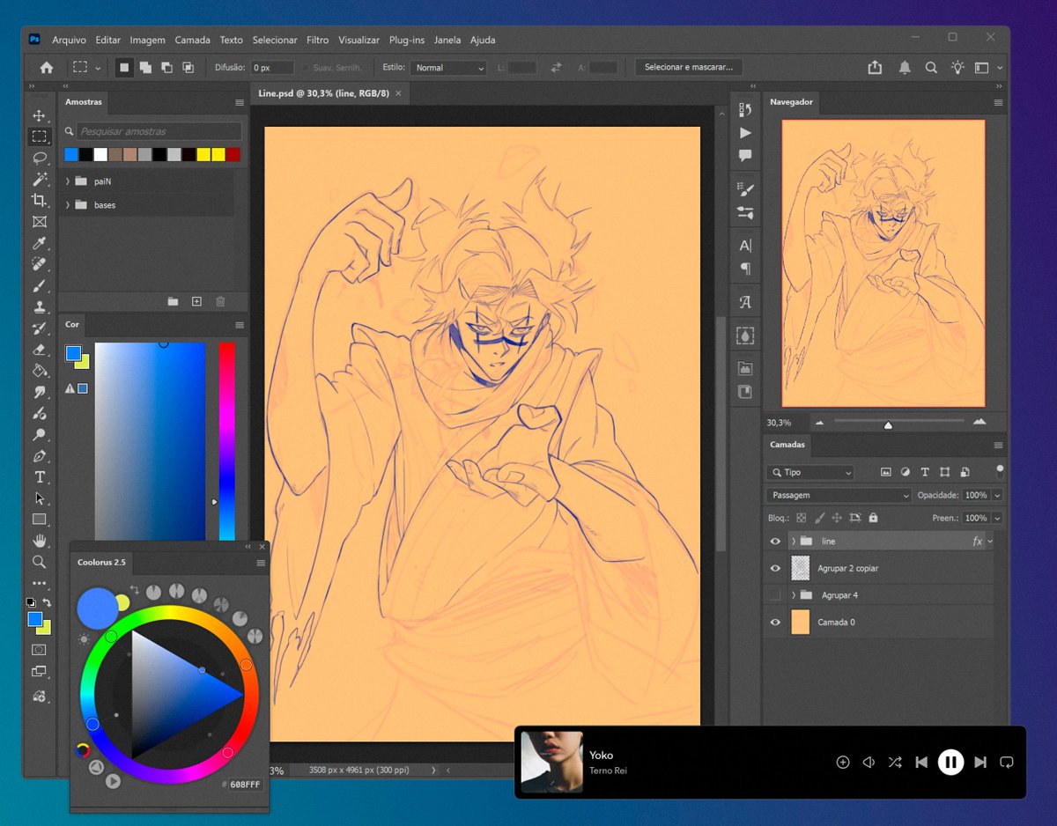Toggle the Suav. Serrilh. checkbox
The image size is (1057, 826).
(x=306, y=68)
